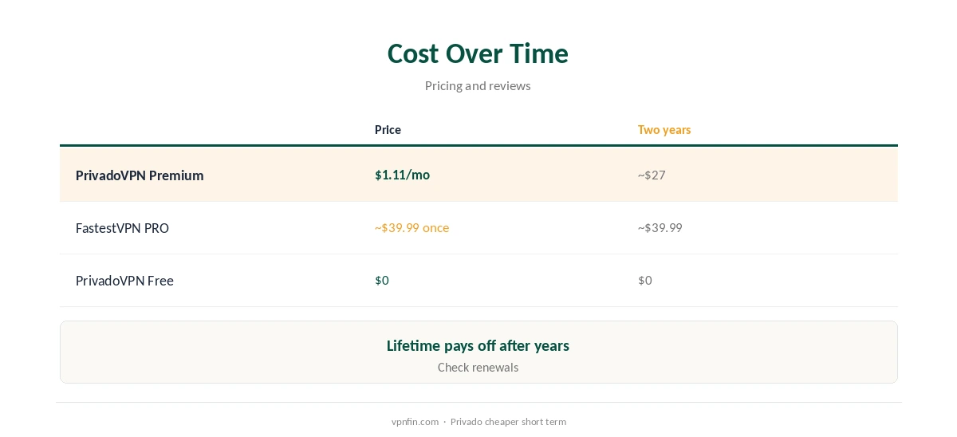Click the $1.11/mo price cell
The image size is (957, 437).
[x=402, y=175]
